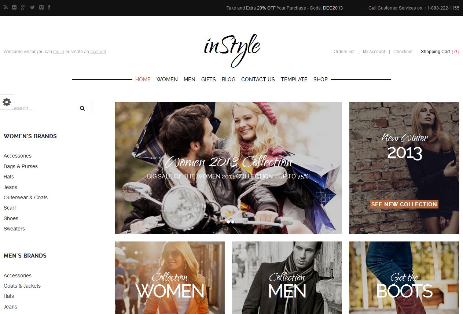Select the third slider pagination dot
The image size is (463, 314).
pos(233,222)
